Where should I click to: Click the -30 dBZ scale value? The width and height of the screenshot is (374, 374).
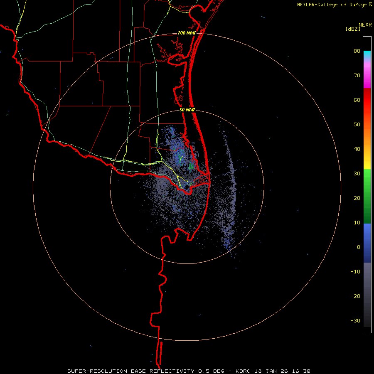(355, 320)
